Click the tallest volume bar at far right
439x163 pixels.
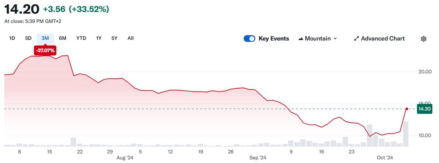406,134
